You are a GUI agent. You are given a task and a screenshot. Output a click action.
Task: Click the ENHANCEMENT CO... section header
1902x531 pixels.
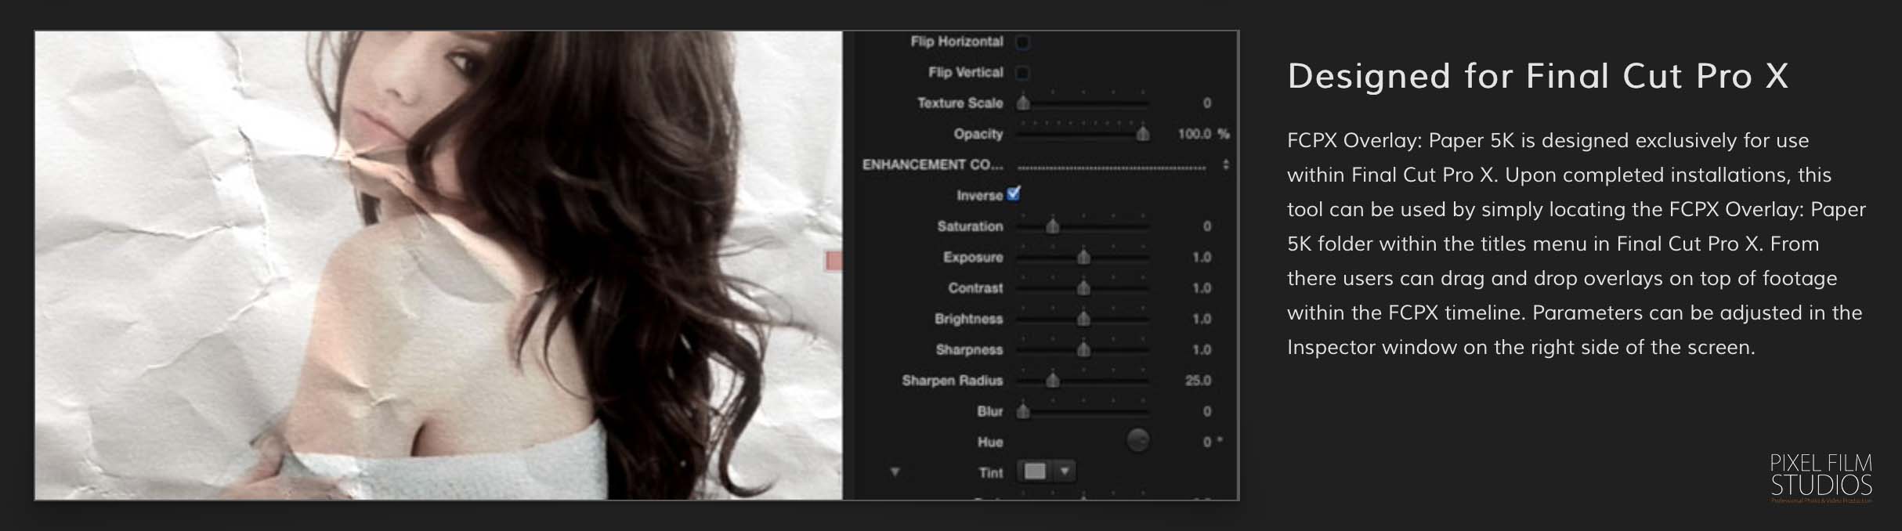click(932, 164)
